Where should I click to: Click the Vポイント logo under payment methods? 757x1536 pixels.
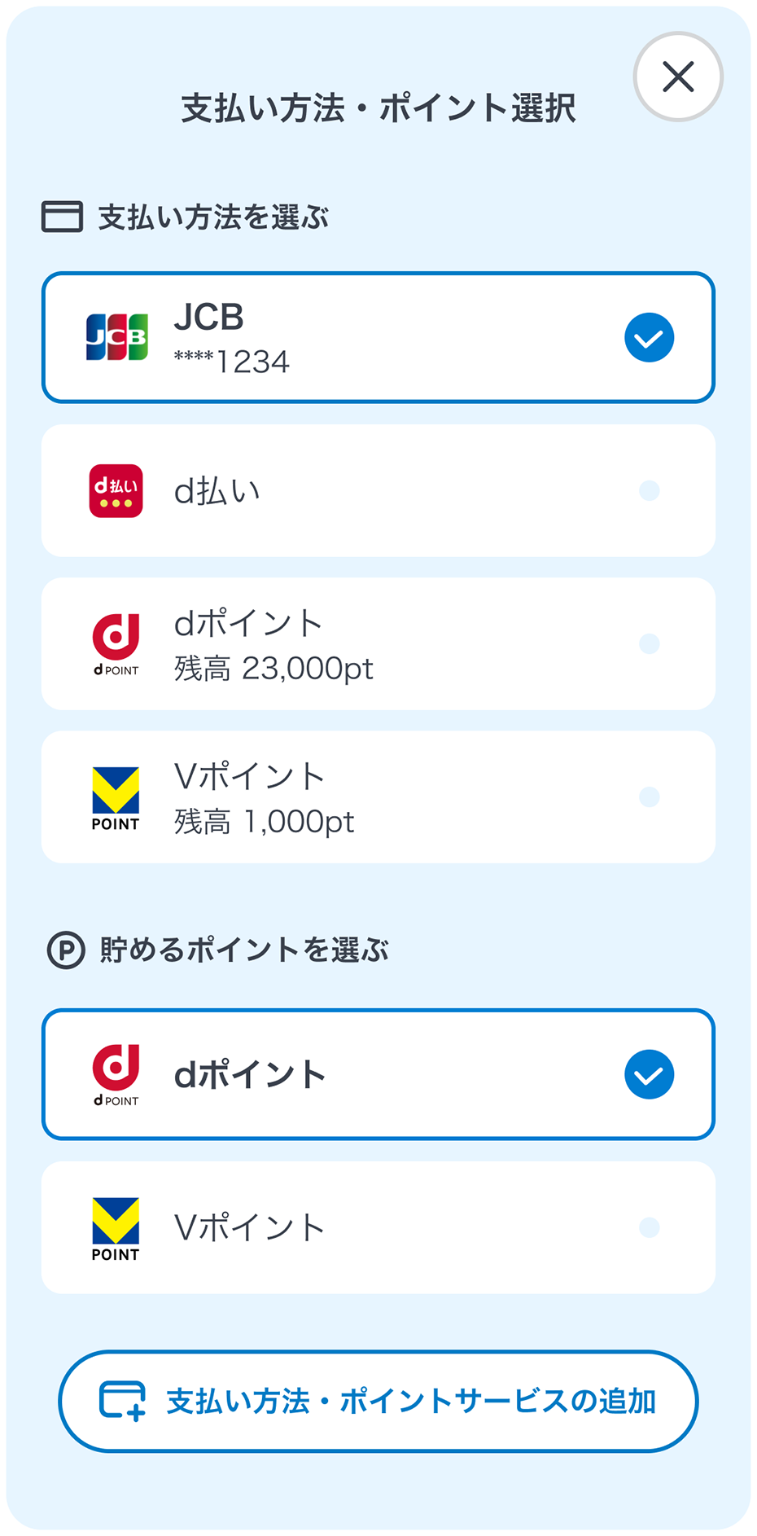click(x=116, y=797)
